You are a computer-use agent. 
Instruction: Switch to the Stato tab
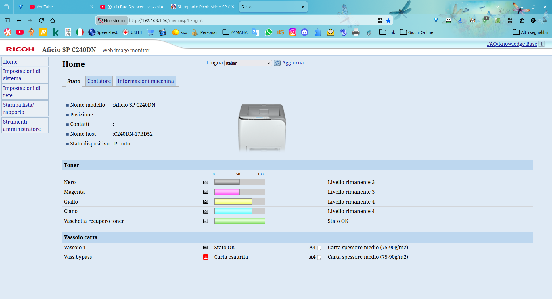[x=74, y=81]
